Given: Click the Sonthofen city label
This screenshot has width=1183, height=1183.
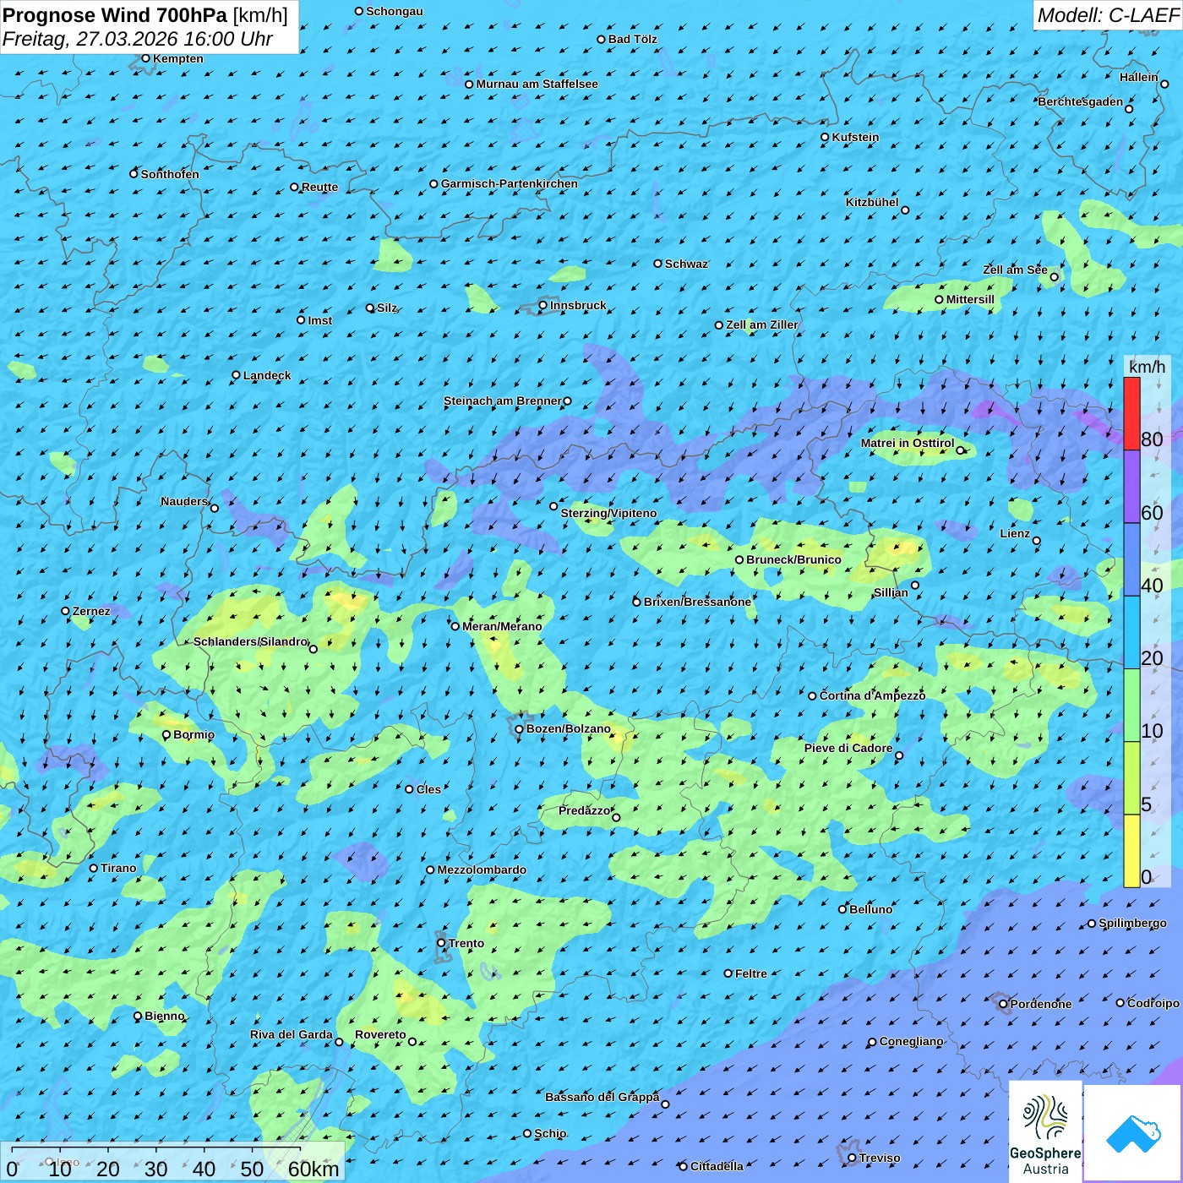Looking at the screenshot, I should pyautogui.click(x=170, y=174).
